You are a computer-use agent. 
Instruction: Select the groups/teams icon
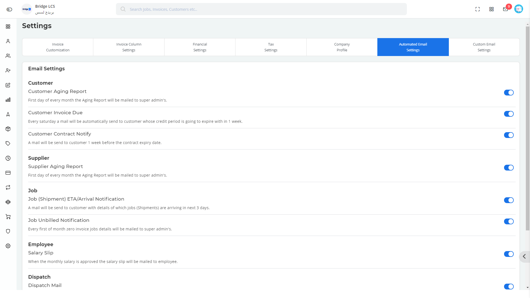8,55
